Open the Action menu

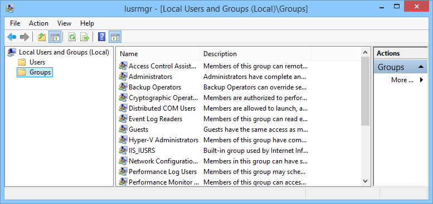point(38,23)
